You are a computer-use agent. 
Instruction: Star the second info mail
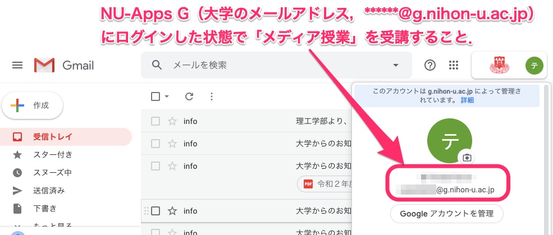[172, 144]
